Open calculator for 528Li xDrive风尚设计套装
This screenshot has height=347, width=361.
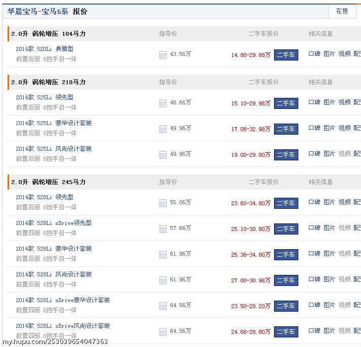coord(163,332)
